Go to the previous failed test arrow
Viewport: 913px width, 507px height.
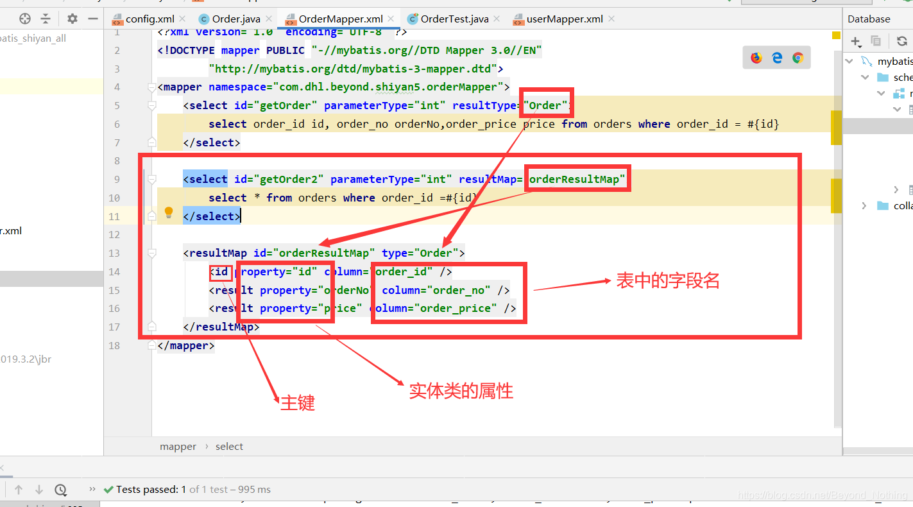[19, 490]
